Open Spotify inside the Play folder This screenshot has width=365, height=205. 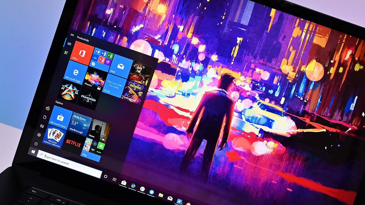[x=101, y=145]
